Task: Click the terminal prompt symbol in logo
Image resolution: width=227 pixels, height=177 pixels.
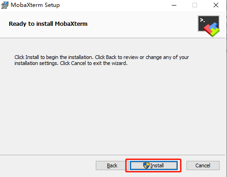Action: click(x=202, y=20)
